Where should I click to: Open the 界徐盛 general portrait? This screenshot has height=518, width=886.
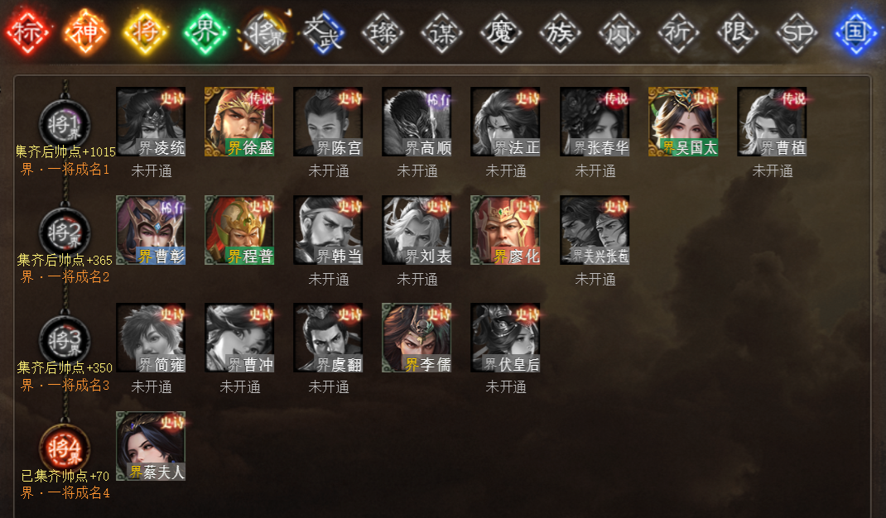[239, 122]
